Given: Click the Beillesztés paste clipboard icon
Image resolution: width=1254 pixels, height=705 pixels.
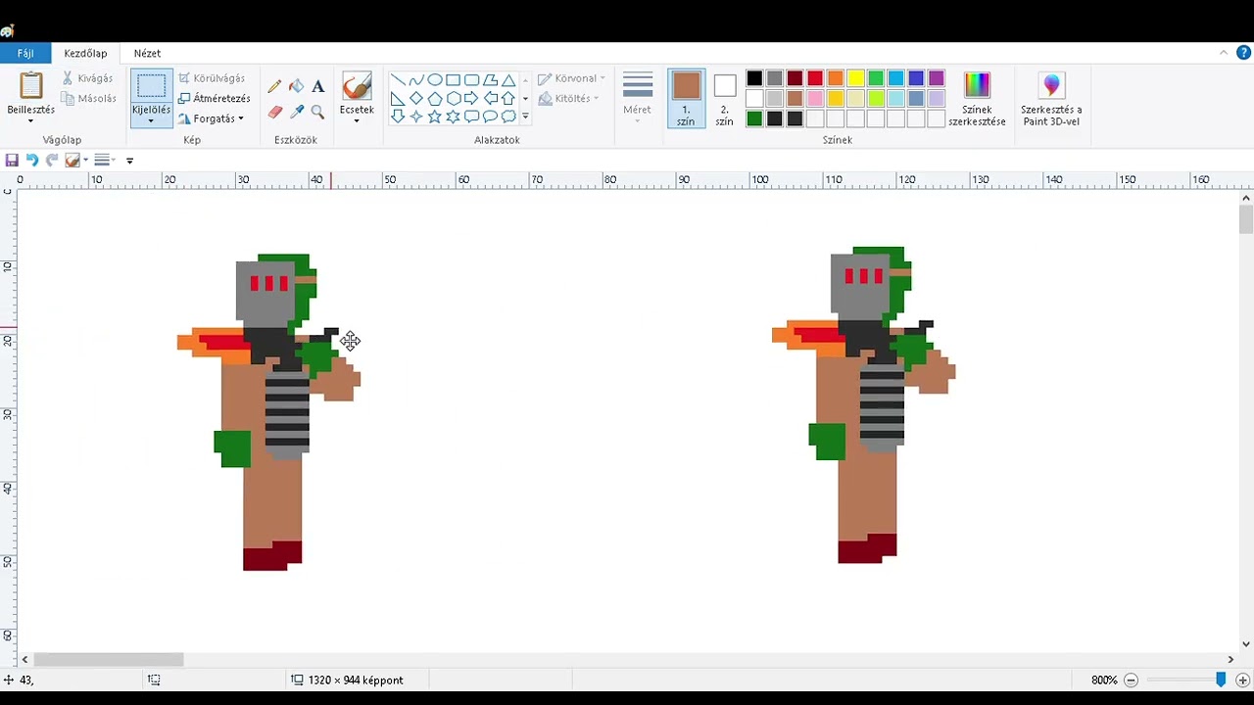Looking at the screenshot, I should coord(31,86).
